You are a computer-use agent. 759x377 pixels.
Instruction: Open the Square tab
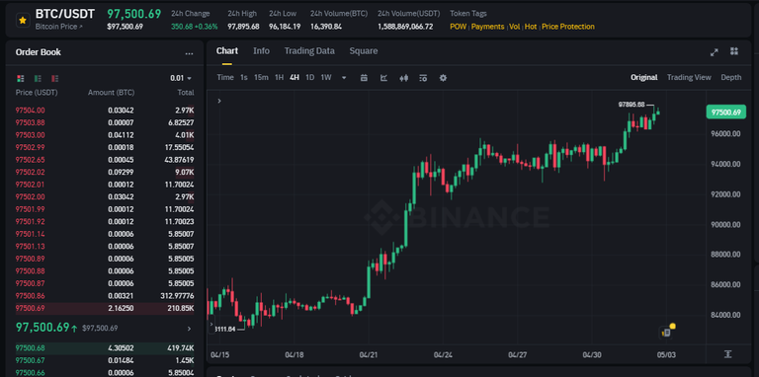(364, 51)
